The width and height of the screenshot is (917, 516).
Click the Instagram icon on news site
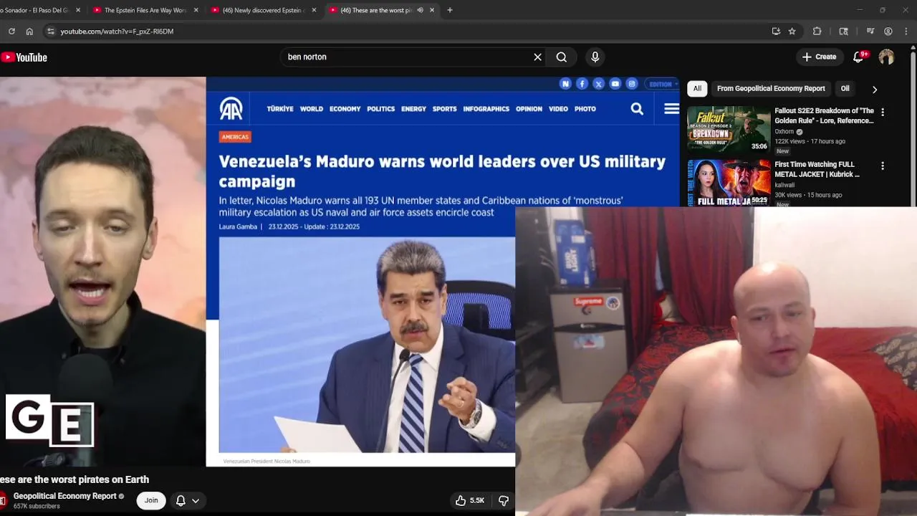631,84
